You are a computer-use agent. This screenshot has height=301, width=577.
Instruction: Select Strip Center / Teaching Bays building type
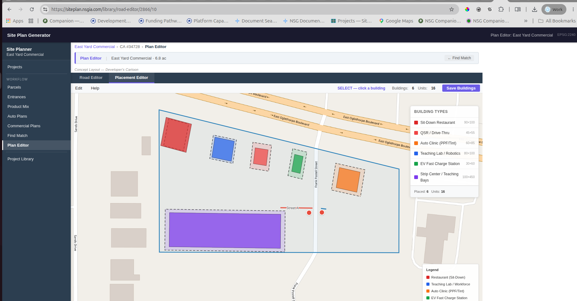click(444, 177)
